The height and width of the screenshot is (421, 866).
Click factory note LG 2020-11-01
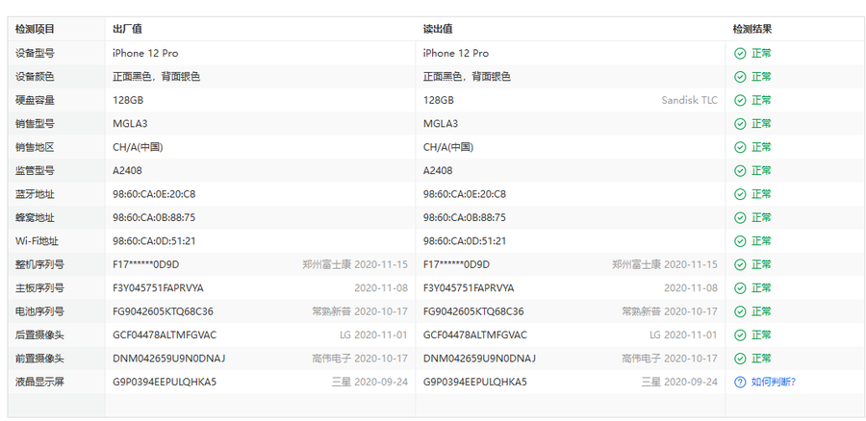click(x=374, y=334)
